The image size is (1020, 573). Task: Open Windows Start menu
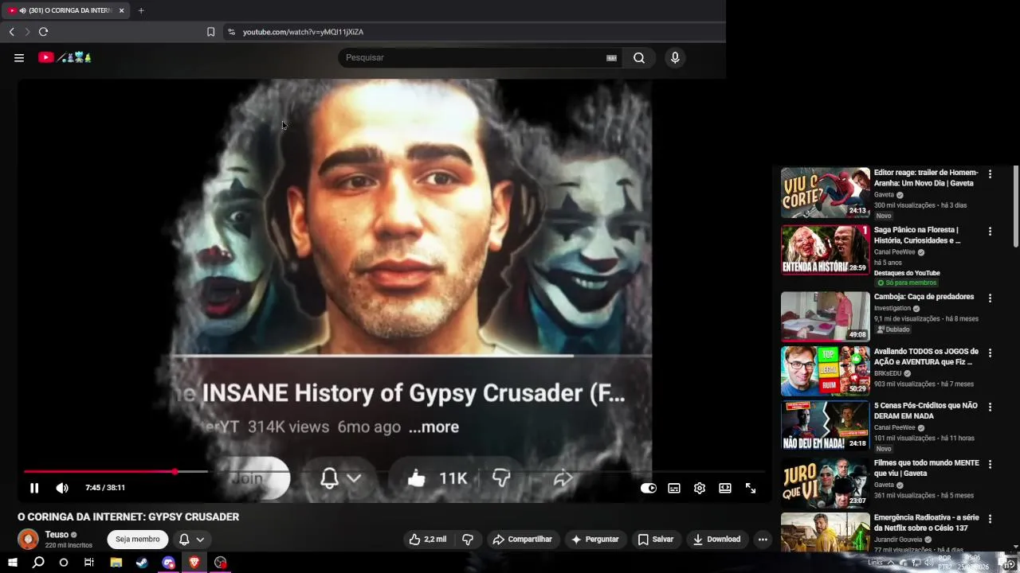point(13,563)
